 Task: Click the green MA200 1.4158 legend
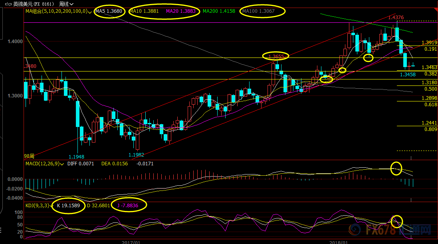coord(218,11)
